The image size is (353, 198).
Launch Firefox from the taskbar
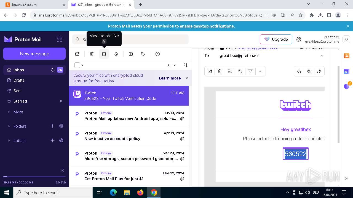tap(140, 193)
